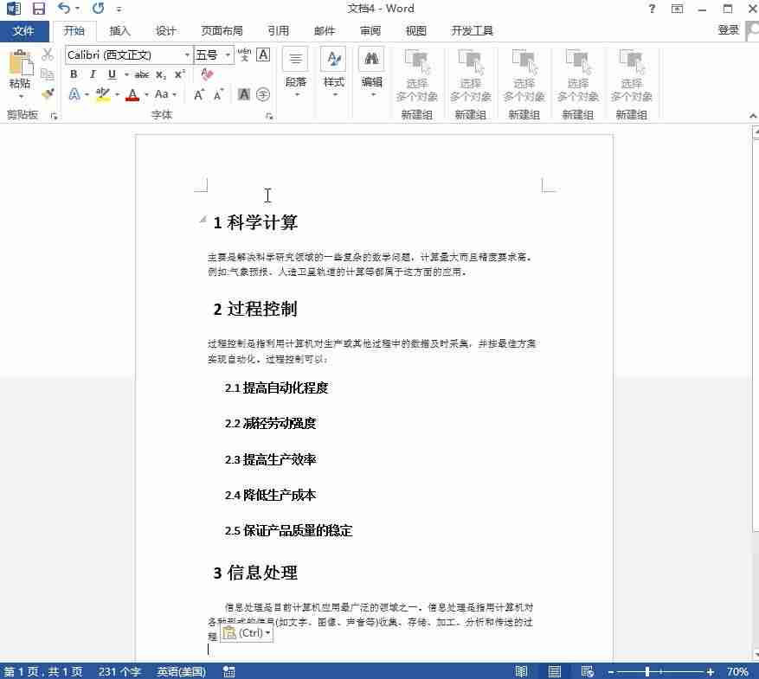Click the Grow Font icon

(199, 94)
